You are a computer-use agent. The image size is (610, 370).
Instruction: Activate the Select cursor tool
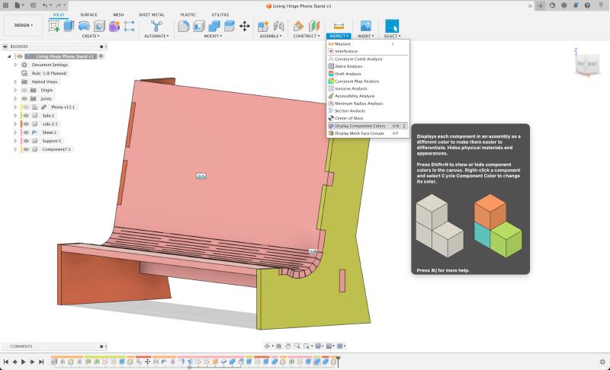(x=392, y=26)
